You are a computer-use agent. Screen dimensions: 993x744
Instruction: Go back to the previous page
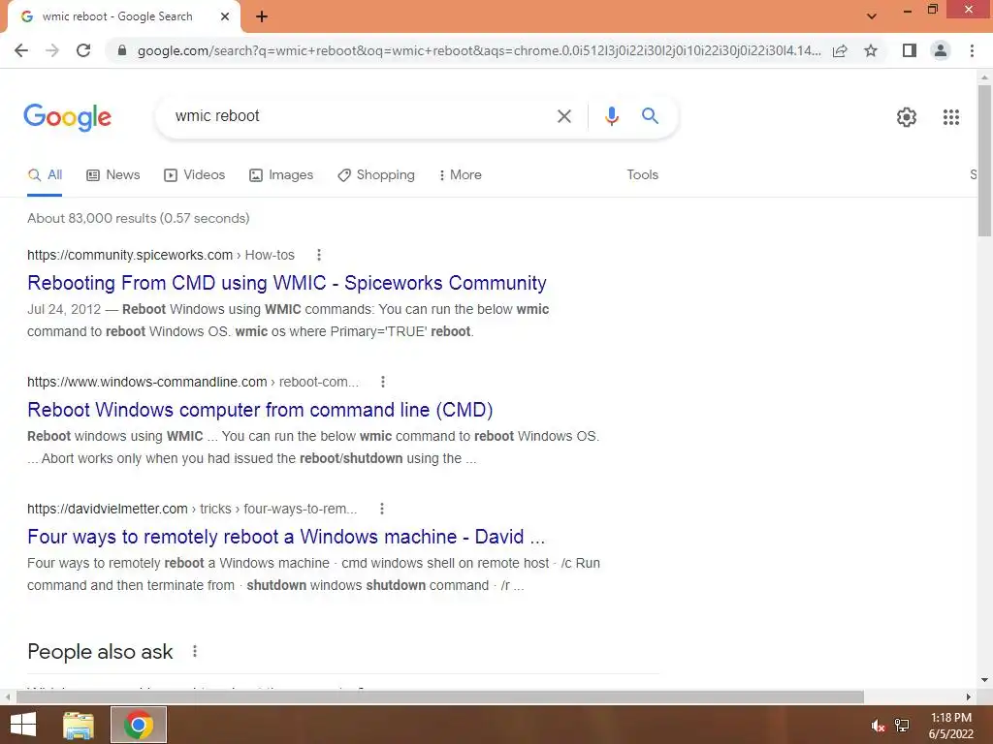21,50
